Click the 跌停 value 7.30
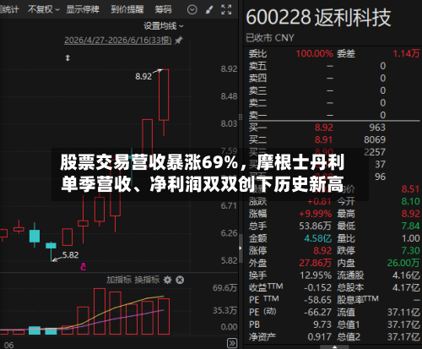Screen dimensions: 422x349 click(x=410, y=250)
